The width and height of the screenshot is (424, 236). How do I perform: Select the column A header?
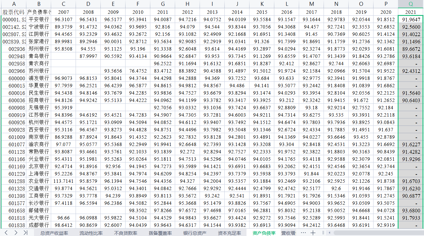(x=14, y=4)
